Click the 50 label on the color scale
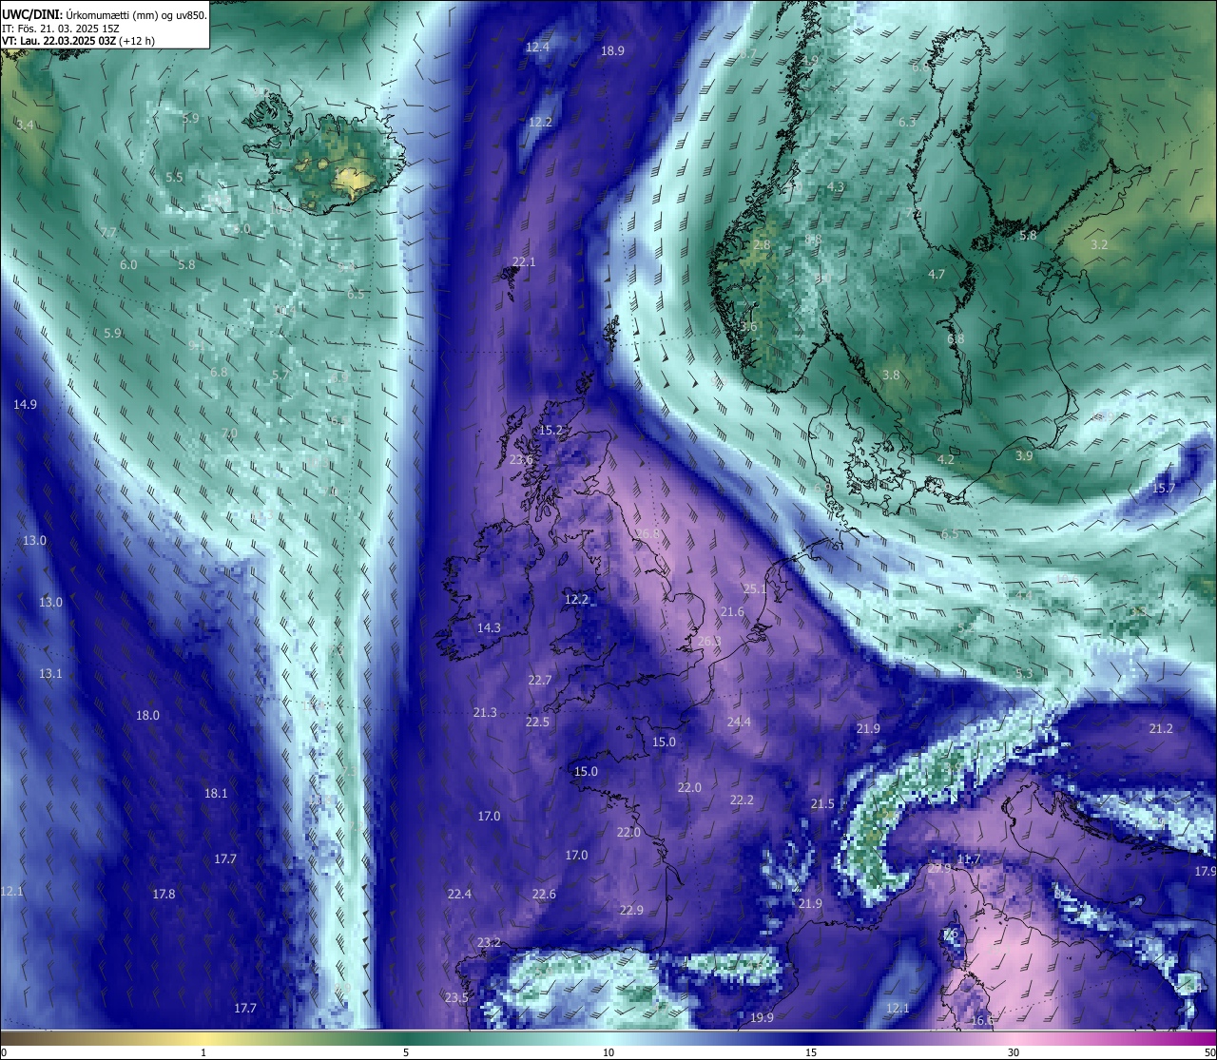This screenshot has width=1217, height=1060. [1209, 1052]
